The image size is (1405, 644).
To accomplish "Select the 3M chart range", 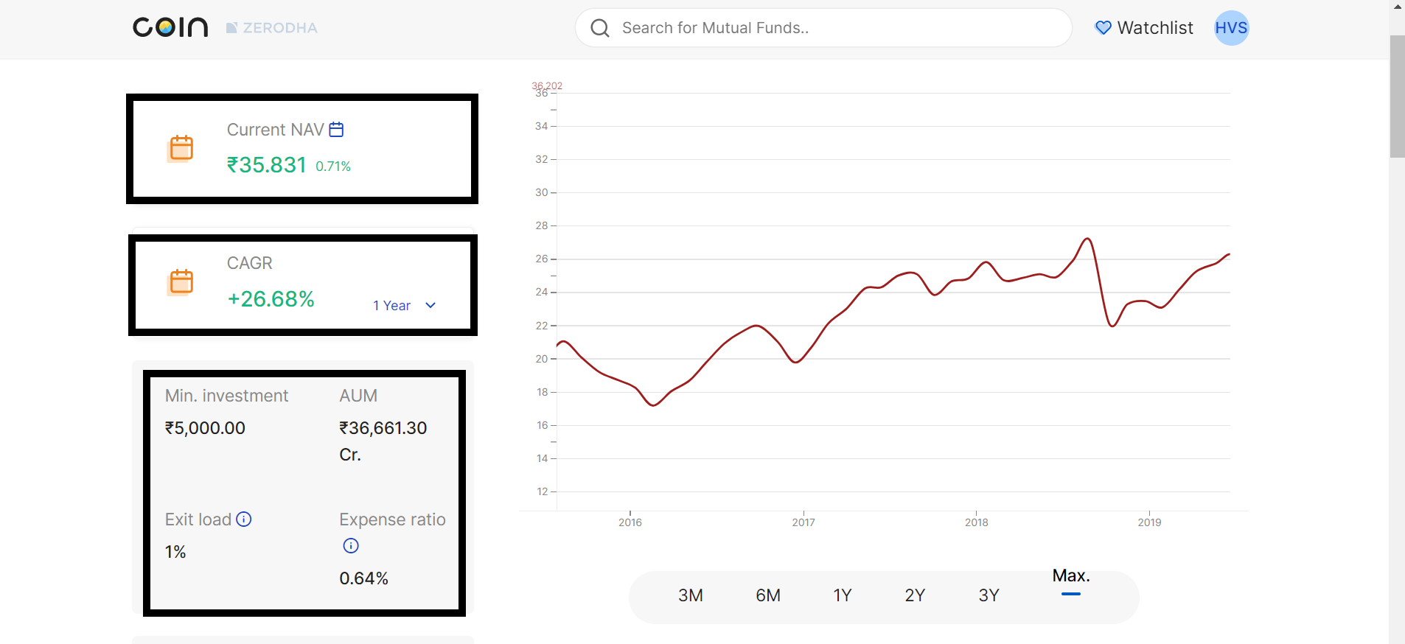I will pyautogui.click(x=691, y=595).
